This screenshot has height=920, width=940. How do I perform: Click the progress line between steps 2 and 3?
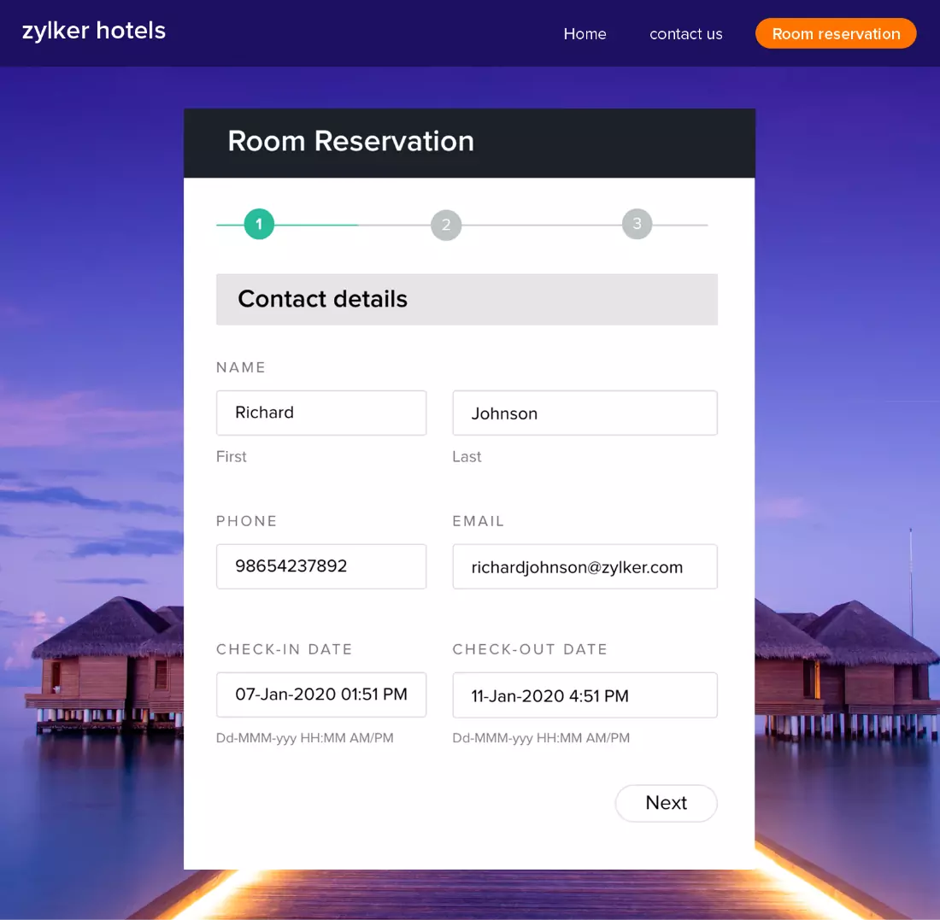(542, 226)
